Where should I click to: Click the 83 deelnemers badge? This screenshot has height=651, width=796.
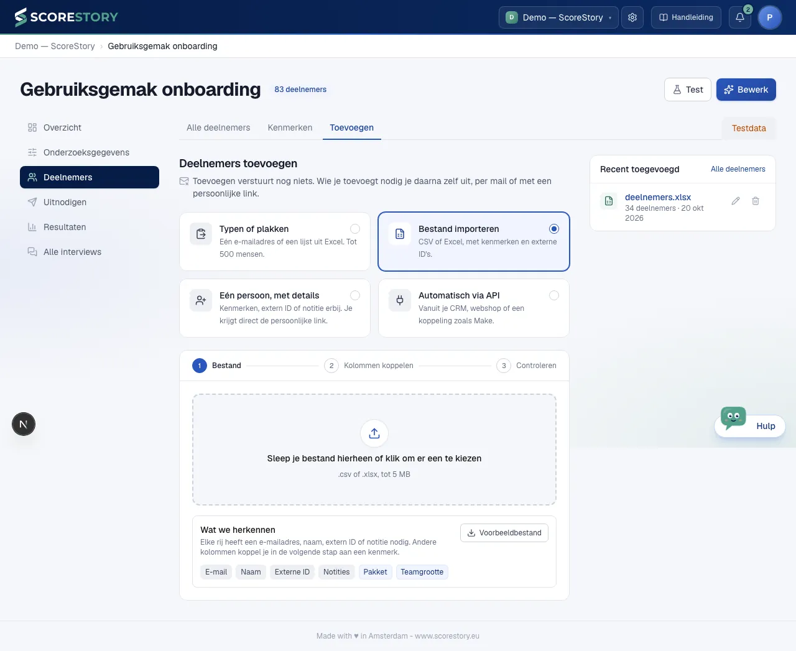(x=300, y=90)
